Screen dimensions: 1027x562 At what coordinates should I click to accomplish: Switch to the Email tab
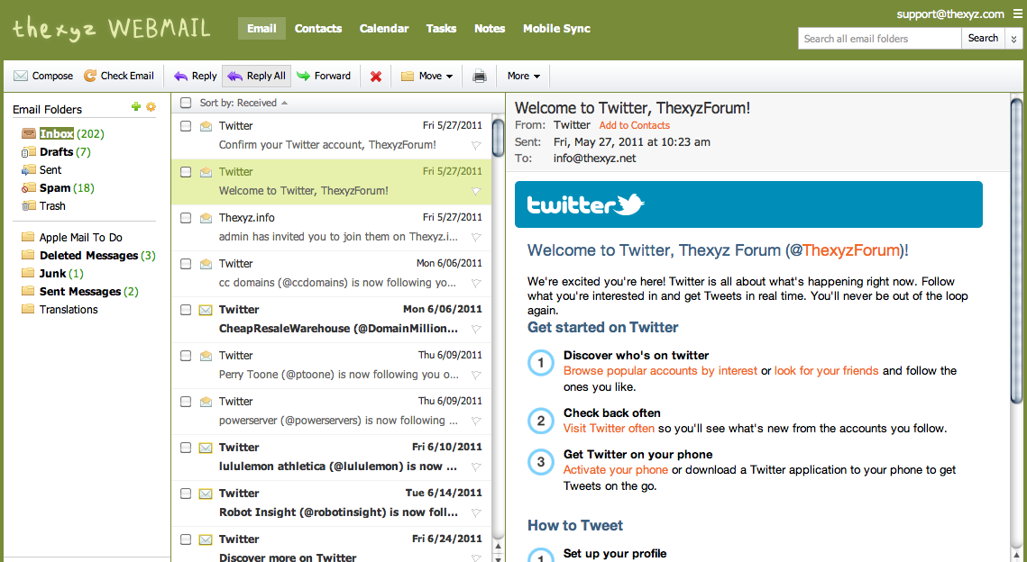pyautogui.click(x=261, y=28)
